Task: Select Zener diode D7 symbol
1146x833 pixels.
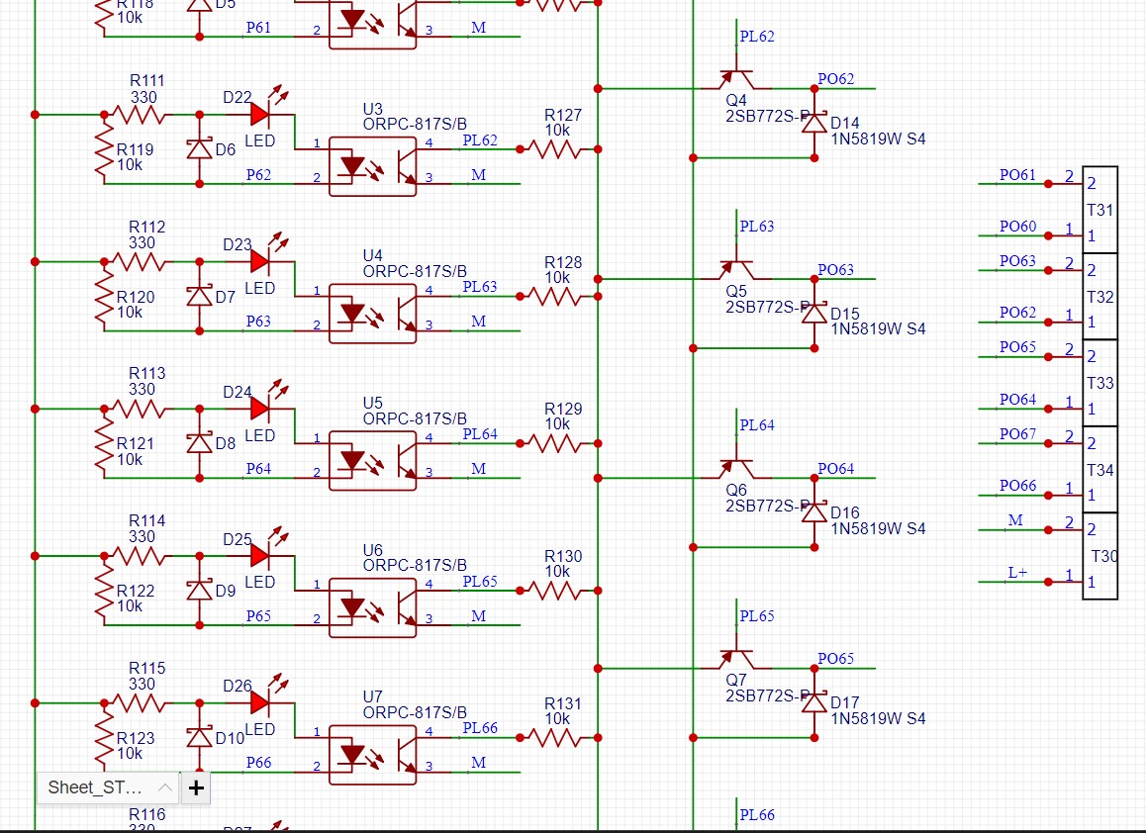Action: tap(200, 296)
